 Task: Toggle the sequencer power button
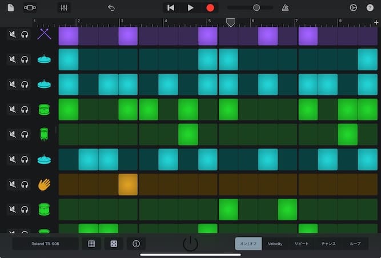(x=190, y=244)
